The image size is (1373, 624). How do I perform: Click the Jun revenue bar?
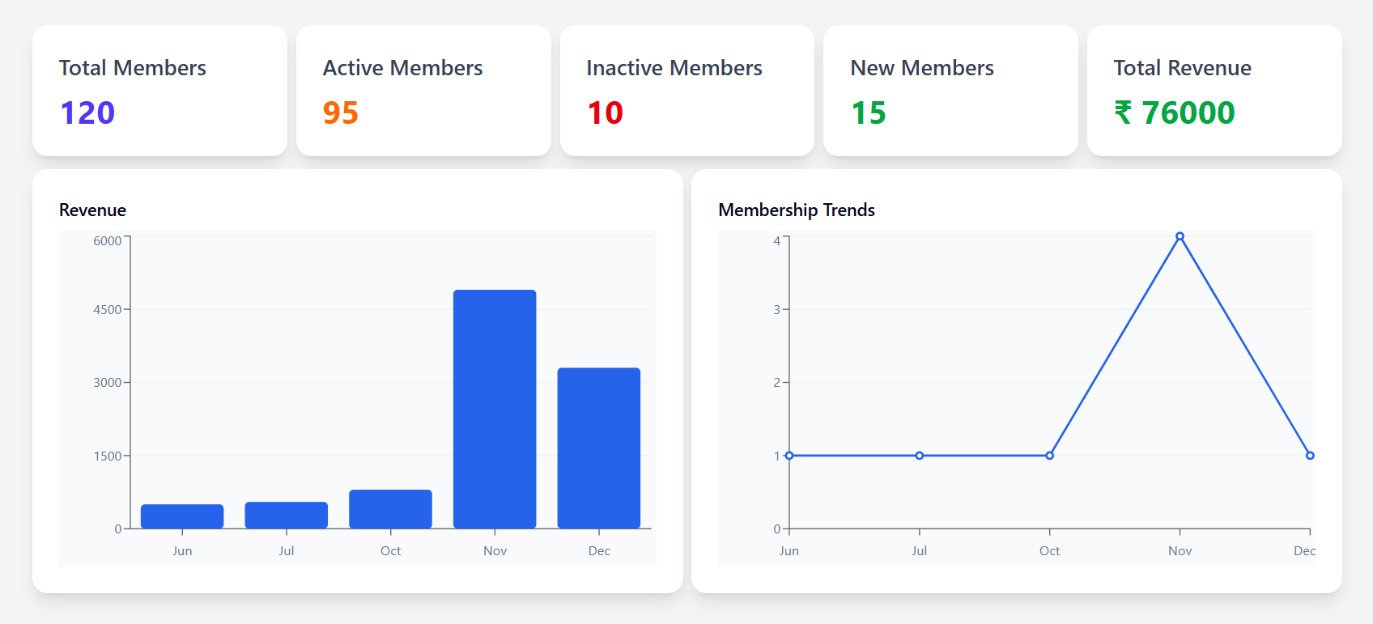pos(182,516)
